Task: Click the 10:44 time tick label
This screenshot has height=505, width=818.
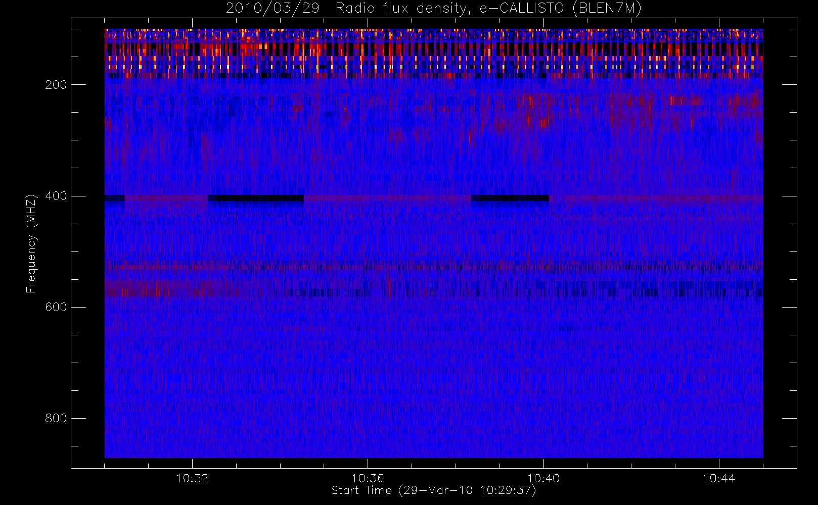Action: (719, 478)
